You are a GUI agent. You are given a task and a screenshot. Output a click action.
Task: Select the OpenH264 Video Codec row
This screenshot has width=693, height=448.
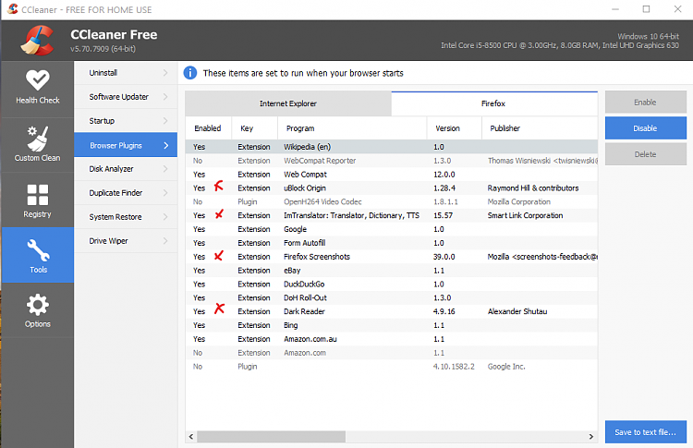click(392, 201)
